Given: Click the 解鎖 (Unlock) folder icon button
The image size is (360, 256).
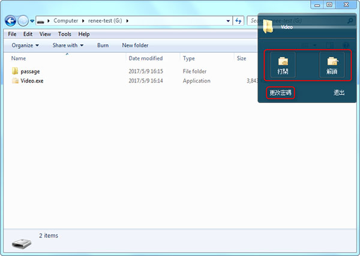Looking at the screenshot, I should click(x=331, y=62).
